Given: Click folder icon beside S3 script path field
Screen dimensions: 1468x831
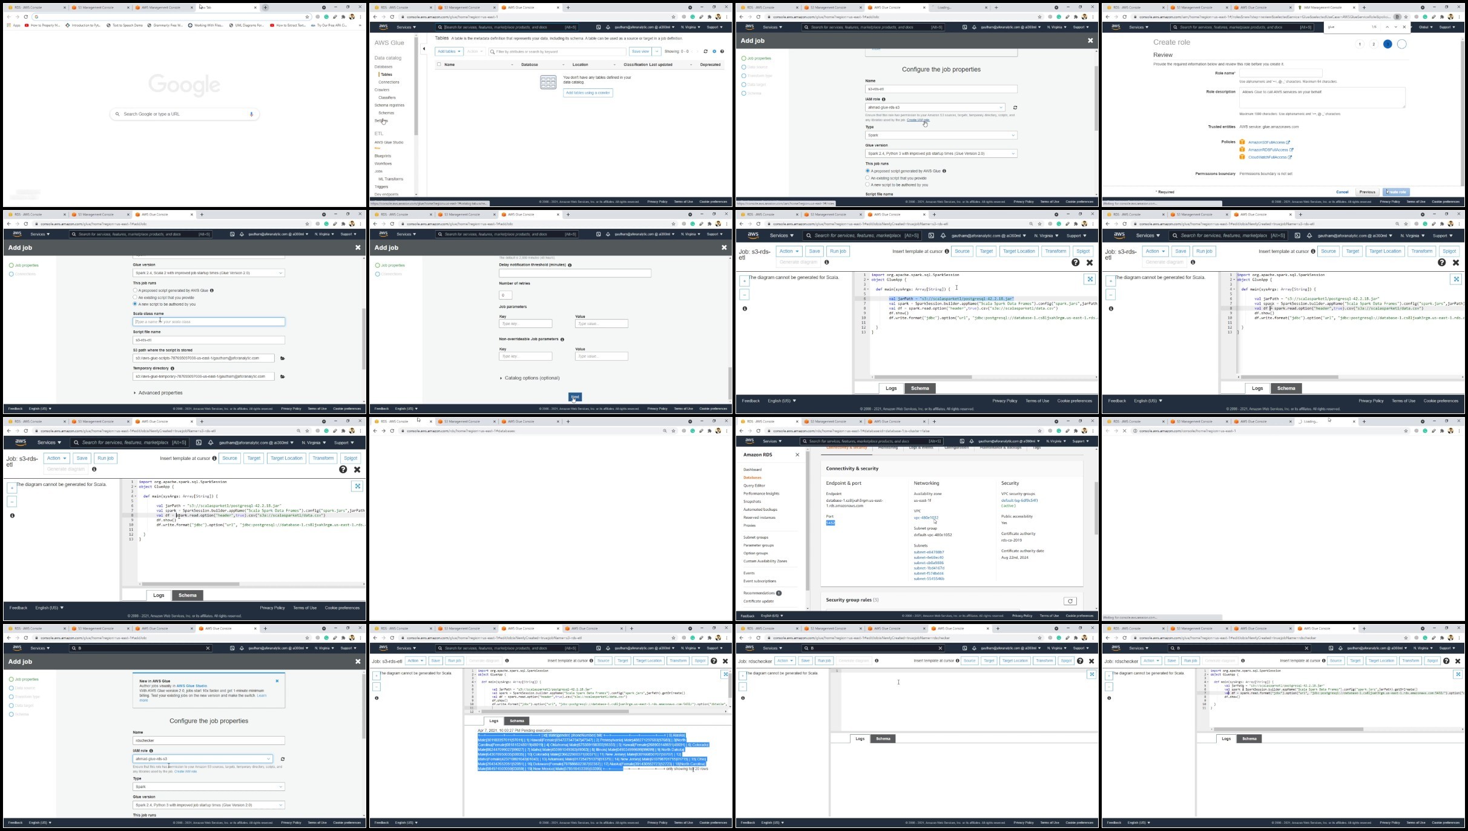Looking at the screenshot, I should point(283,358).
